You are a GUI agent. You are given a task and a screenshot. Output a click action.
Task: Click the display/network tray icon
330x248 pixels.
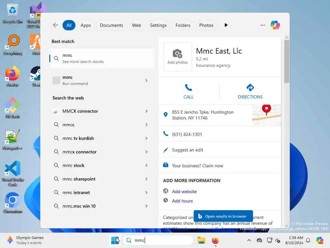point(269,240)
